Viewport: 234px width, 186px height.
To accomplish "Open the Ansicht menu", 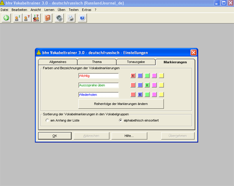I will coord(35,10).
